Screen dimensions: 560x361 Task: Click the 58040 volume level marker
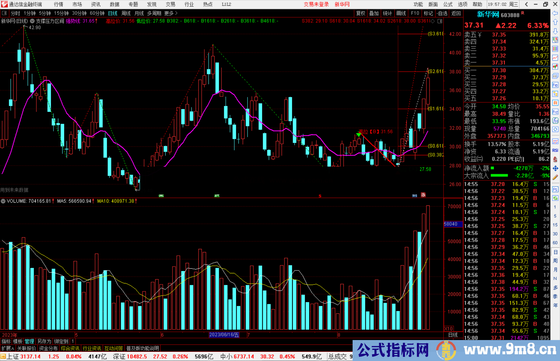[x=453, y=224]
